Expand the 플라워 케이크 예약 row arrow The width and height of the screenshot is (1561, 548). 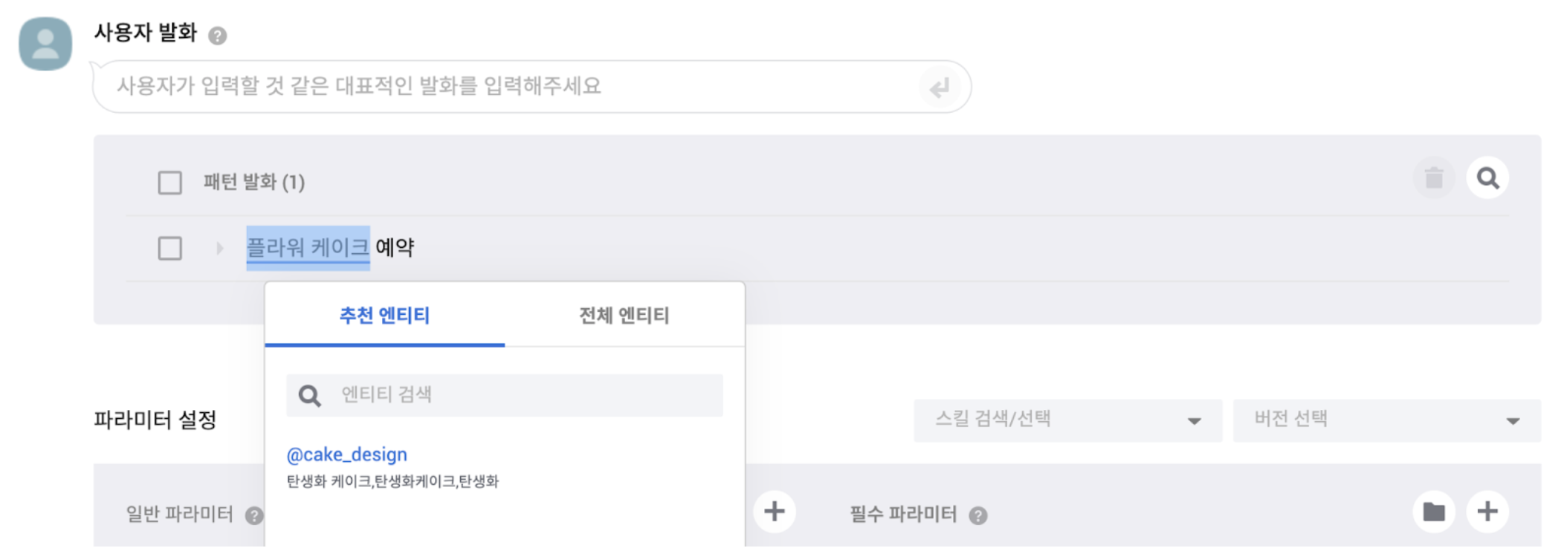click(219, 248)
